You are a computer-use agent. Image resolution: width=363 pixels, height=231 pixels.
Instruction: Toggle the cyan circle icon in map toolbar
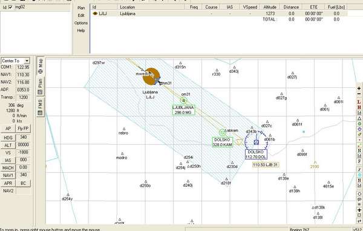point(359,175)
